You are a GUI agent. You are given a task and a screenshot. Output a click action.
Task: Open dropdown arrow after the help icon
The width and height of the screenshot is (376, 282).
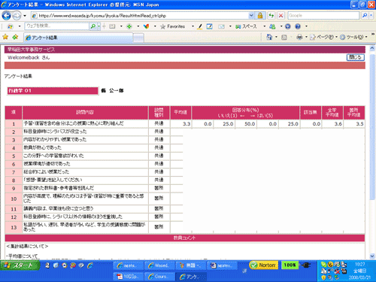(306, 26)
